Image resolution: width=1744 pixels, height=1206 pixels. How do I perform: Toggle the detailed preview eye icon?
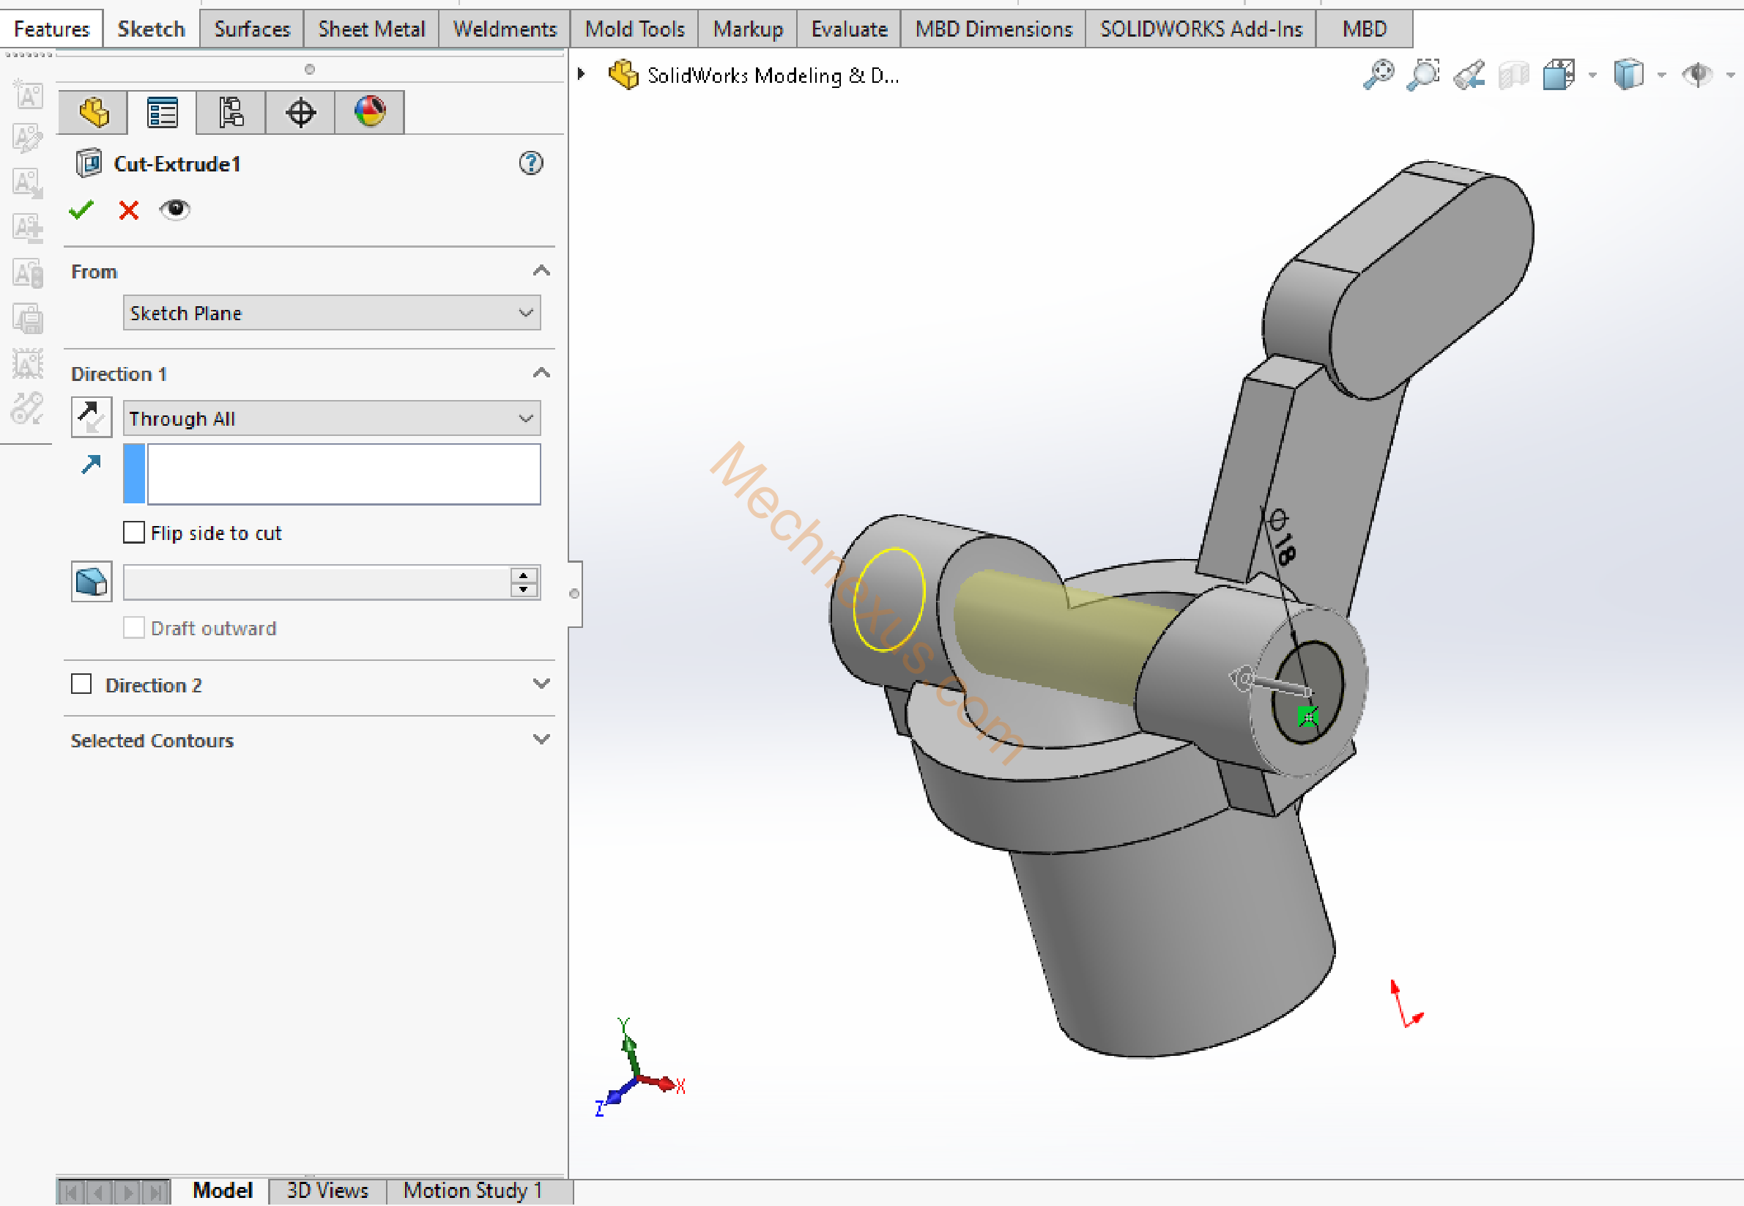[x=174, y=210]
